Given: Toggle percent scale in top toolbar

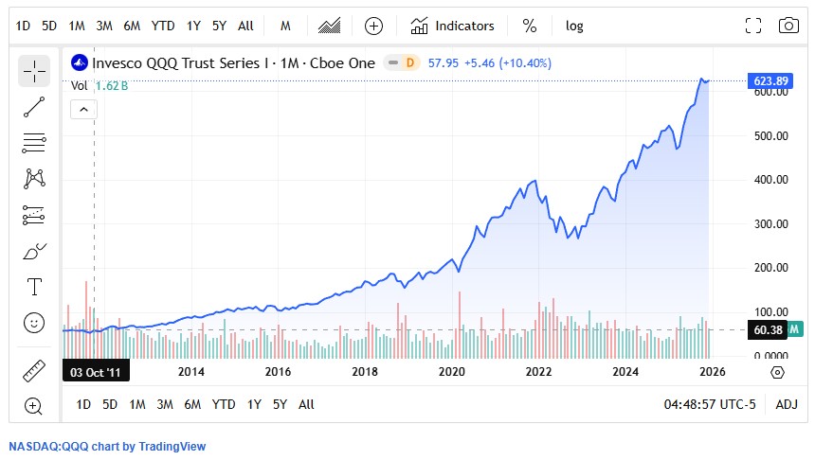Looking at the screenshot, I should click(x=529, y=26).
